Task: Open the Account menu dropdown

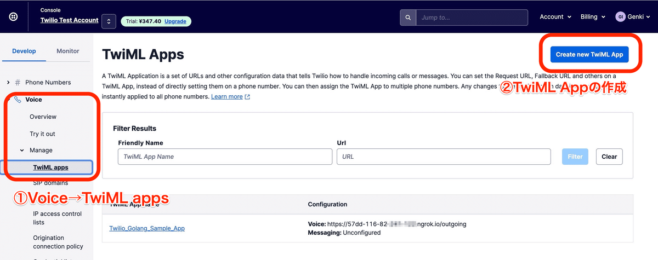Action: [x=555, y=17]
